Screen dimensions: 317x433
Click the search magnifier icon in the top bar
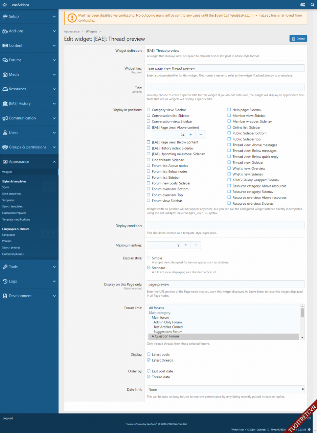(312, 5)
